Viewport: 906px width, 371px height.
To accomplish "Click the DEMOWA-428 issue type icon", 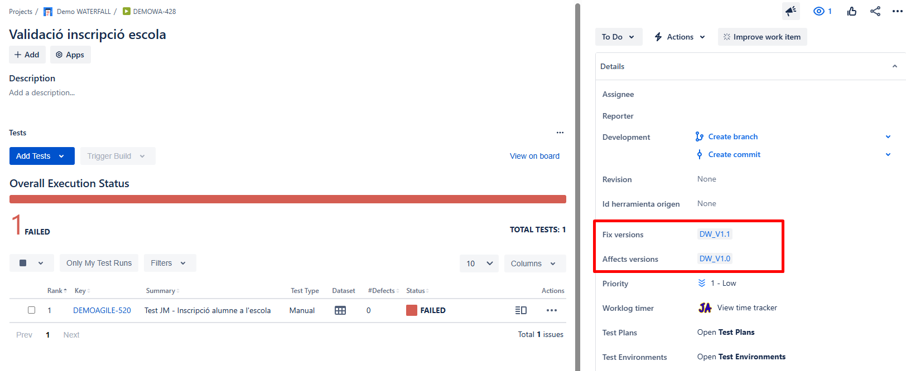I will point(127,11).
